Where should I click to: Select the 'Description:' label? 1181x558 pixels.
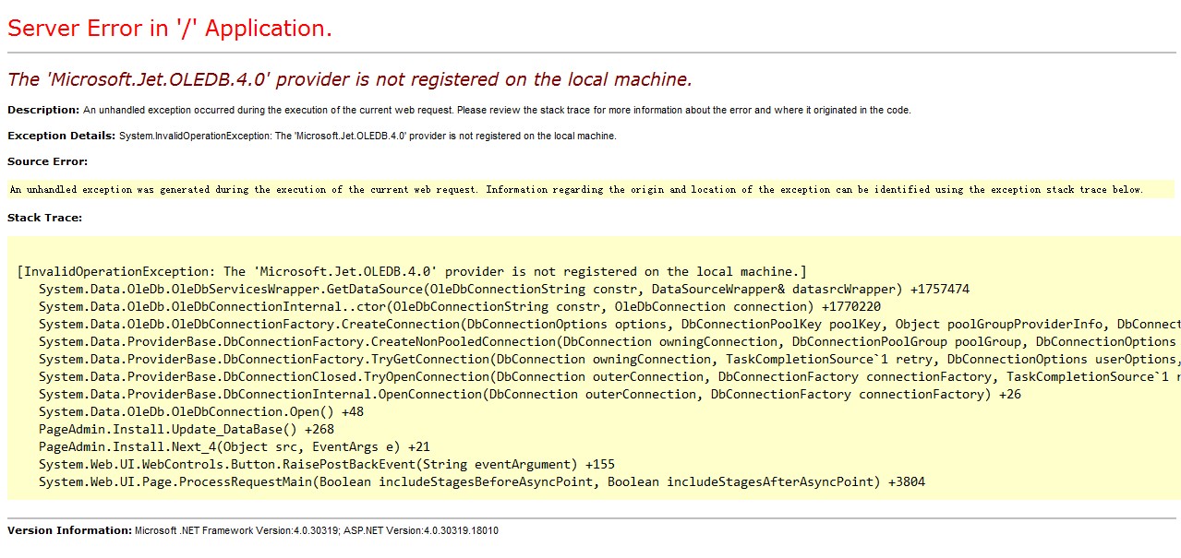(43, 110)
